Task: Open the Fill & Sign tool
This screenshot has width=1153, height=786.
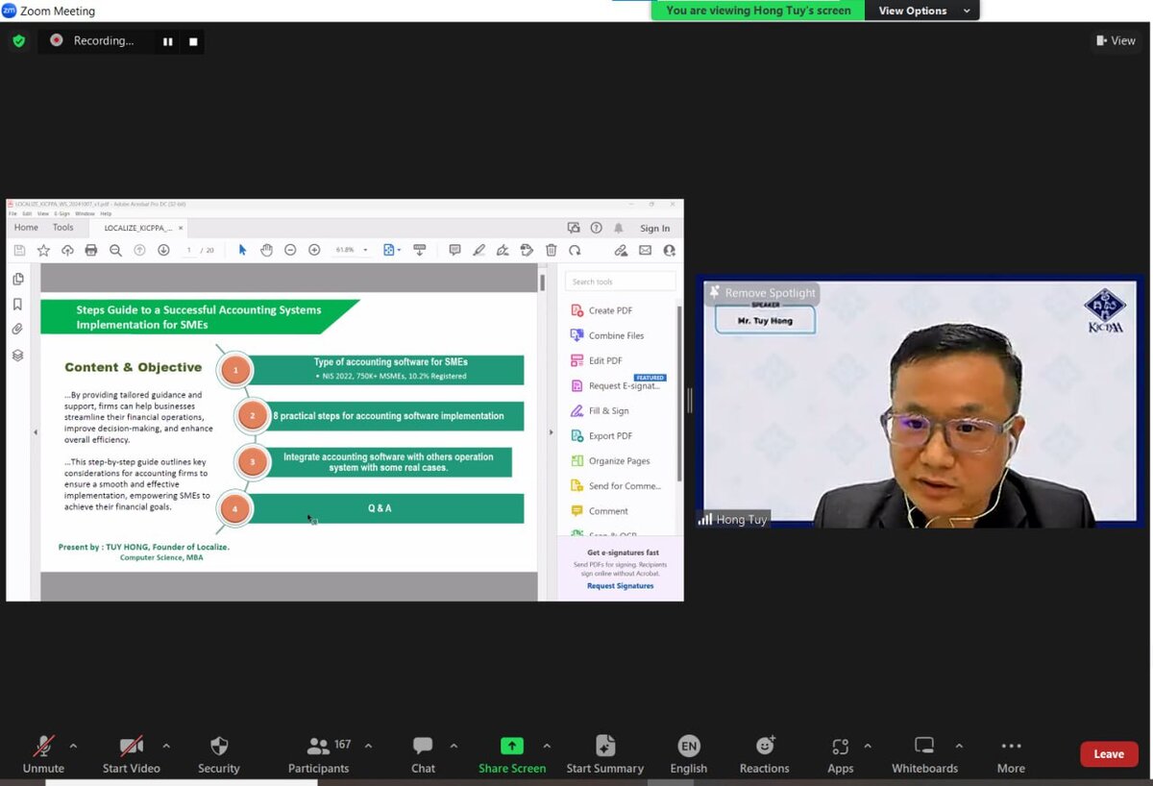Action: coord(600,410)
